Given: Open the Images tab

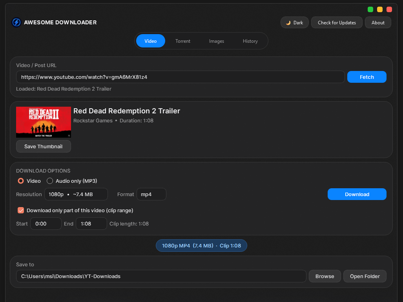Looking at the screenshot, I should [x=216, y=41].
